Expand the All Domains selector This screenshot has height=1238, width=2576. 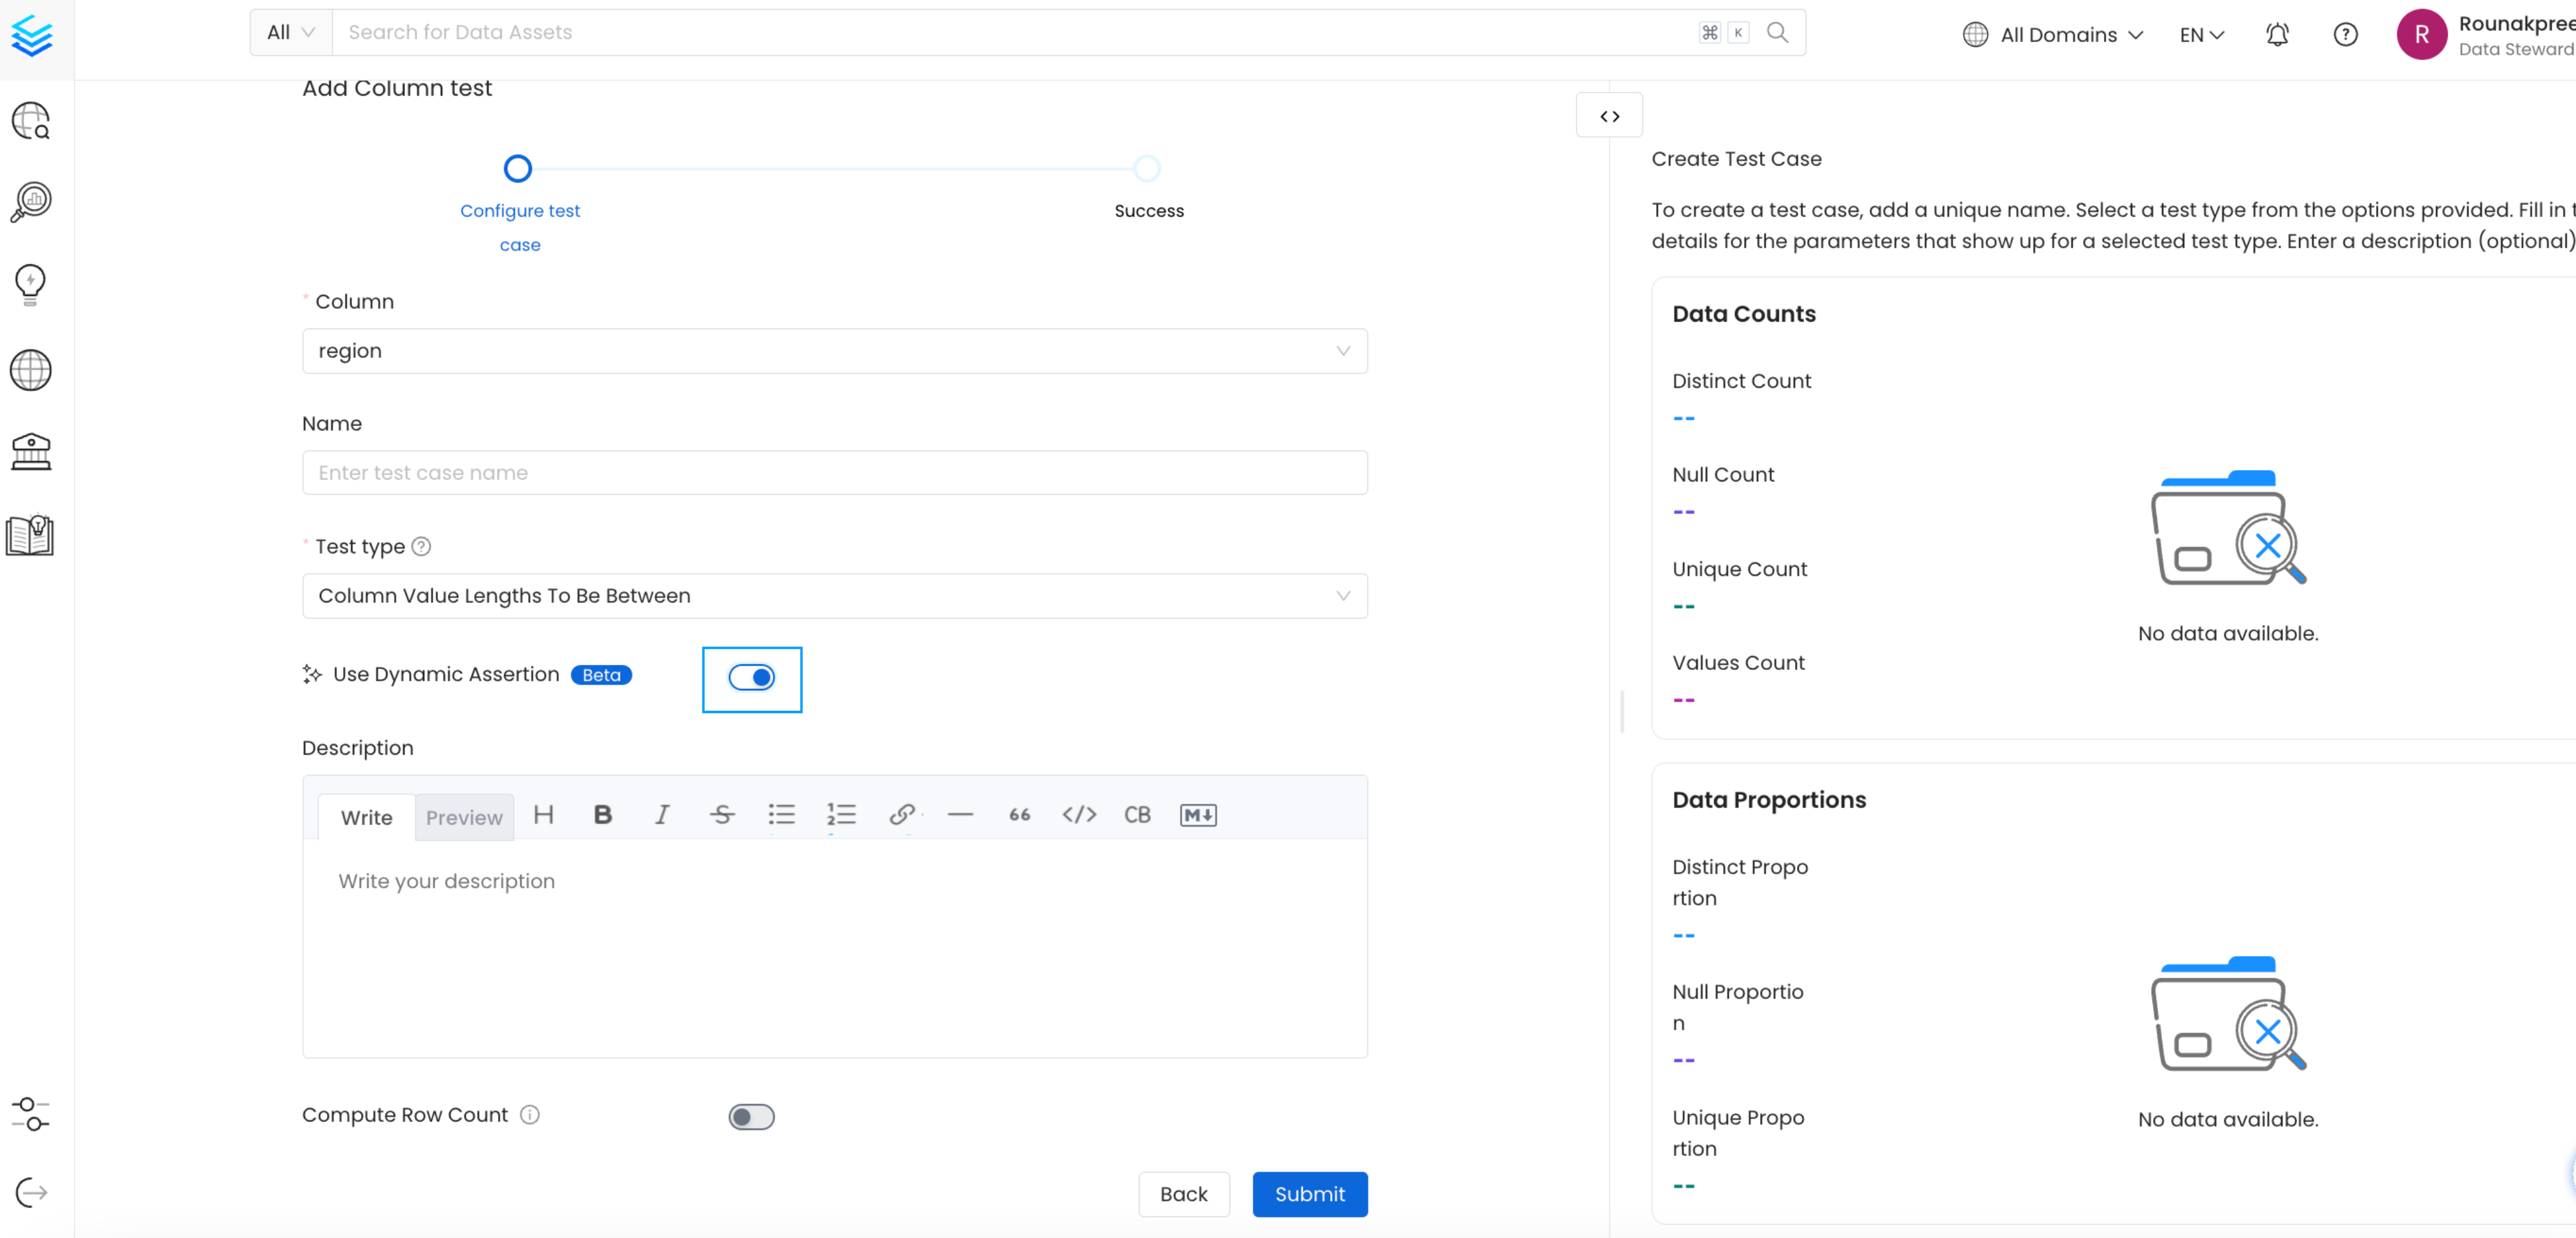point(2052,34)
